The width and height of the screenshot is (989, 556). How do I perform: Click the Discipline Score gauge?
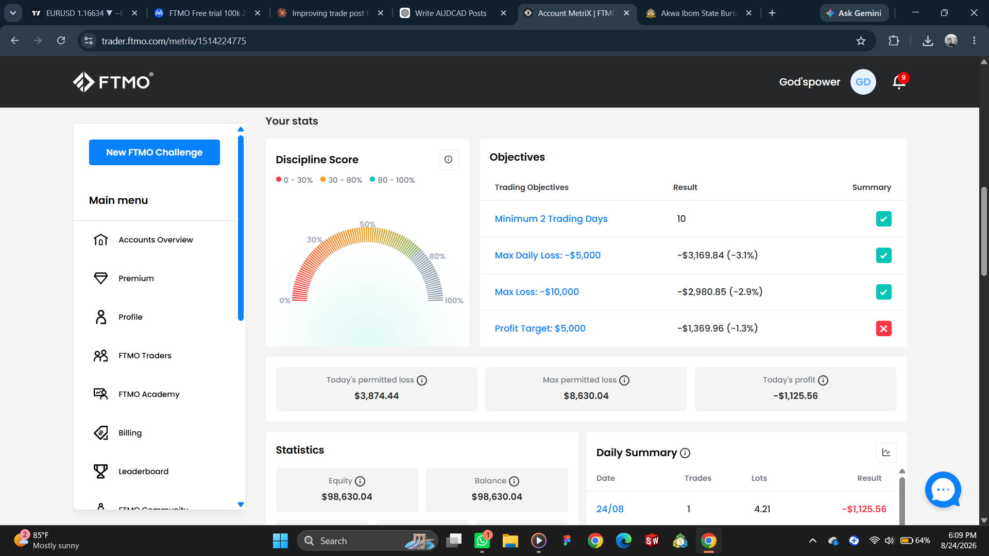pos(368,264)
